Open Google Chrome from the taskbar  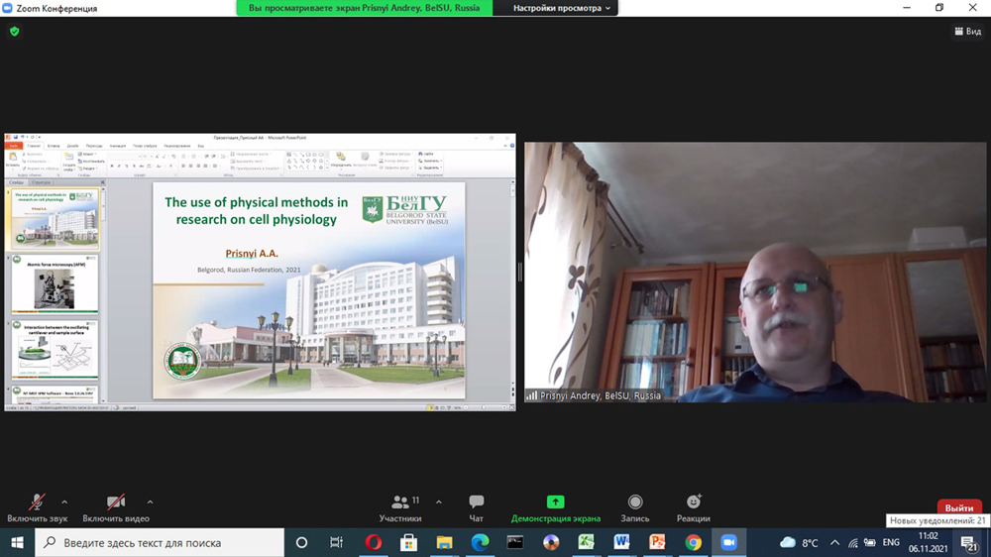694,542
